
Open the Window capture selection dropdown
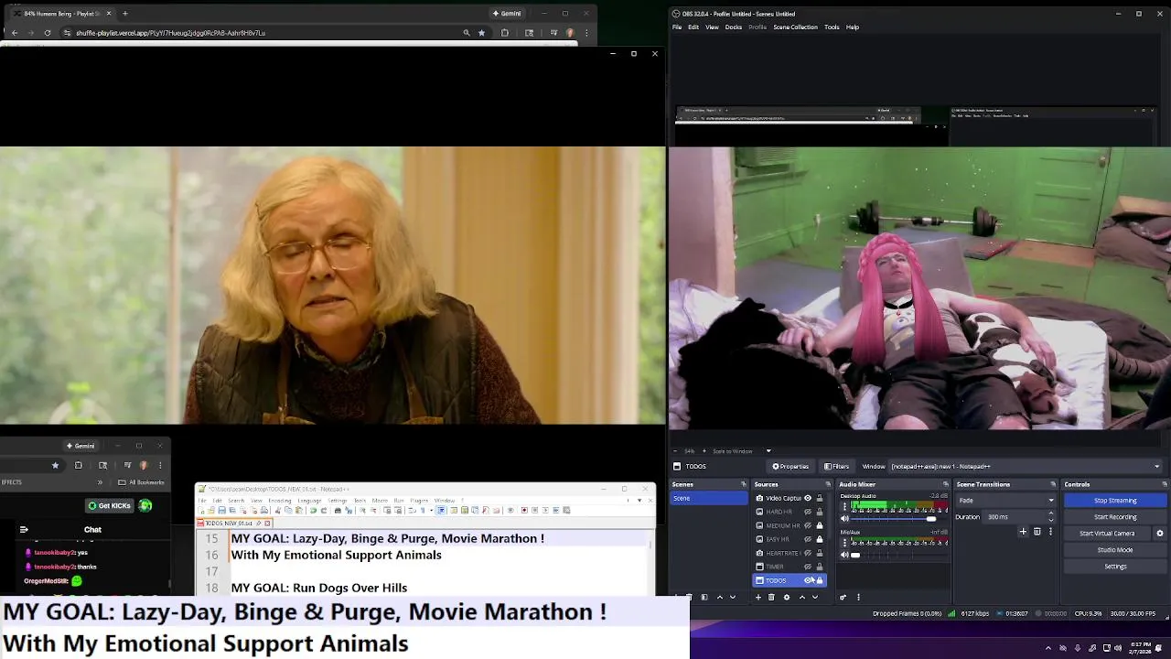point(1025,466)
